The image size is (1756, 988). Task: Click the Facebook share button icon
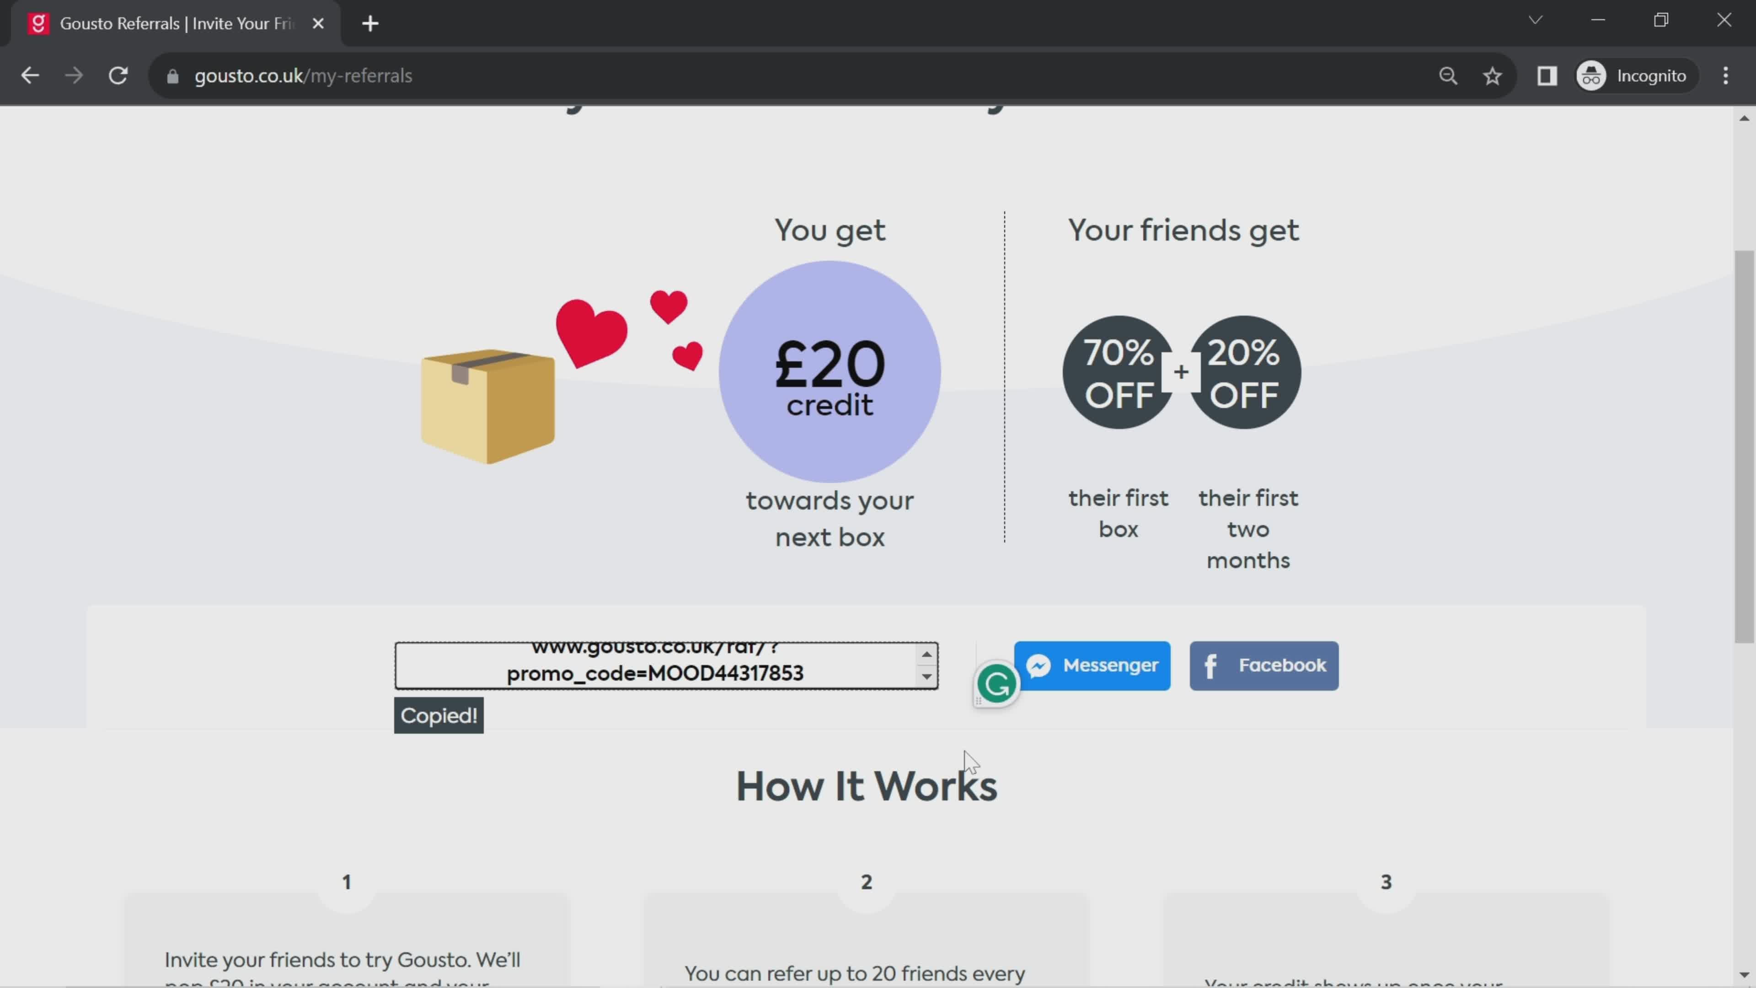click(x=1213, y=665)
